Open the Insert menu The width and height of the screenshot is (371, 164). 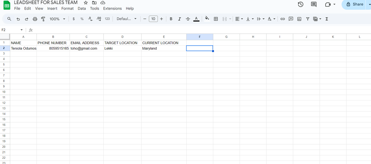click(x=52, y=8)
